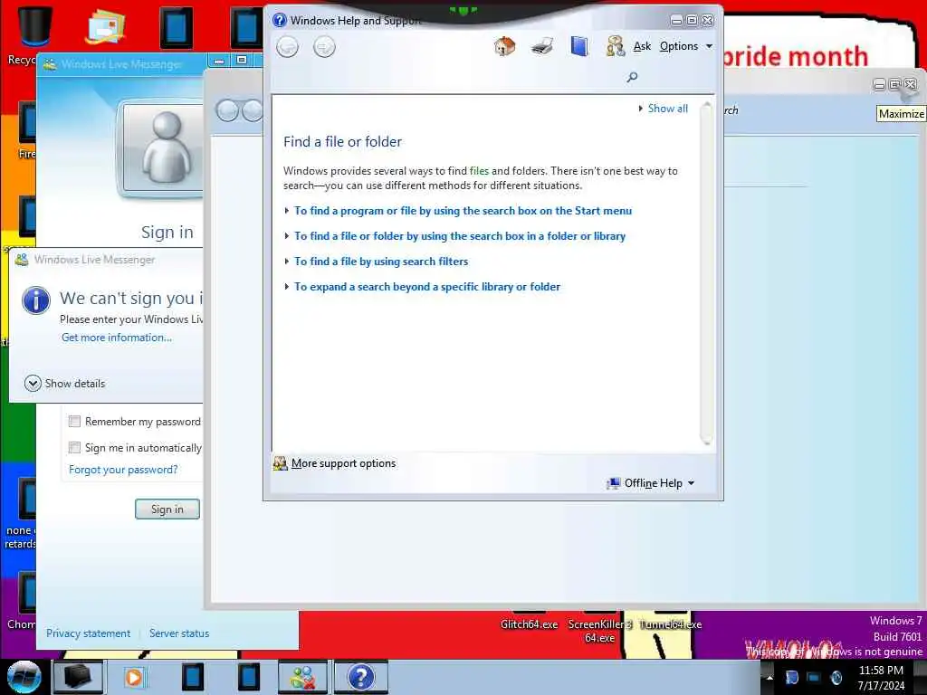This screenshot has width=927, height=695.
Task: Open the Windows Media Player taskbar icon
Action: point(134,677)
